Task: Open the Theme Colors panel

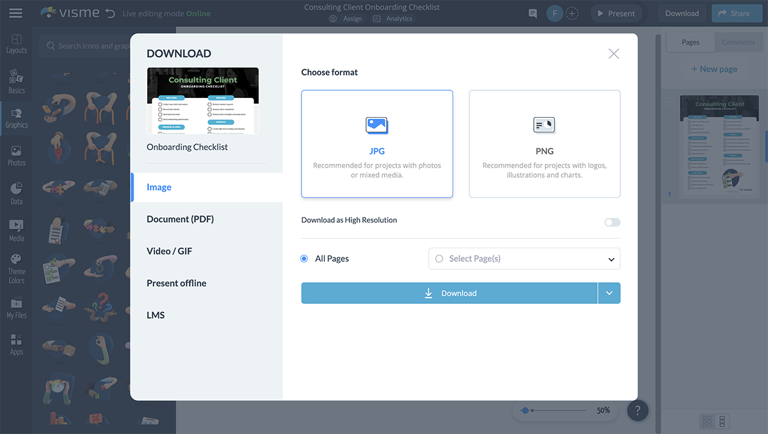Action: (17, 269)
